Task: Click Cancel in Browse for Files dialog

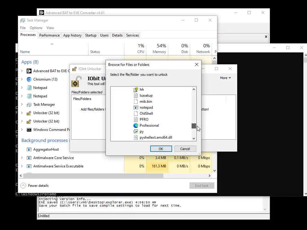Action: 185,149
